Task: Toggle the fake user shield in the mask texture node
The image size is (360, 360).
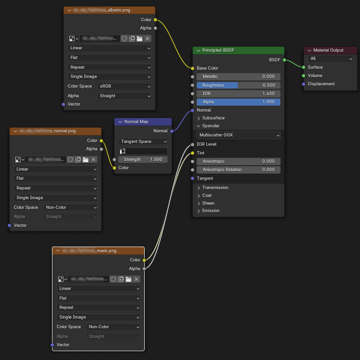Action: [113, 279]
